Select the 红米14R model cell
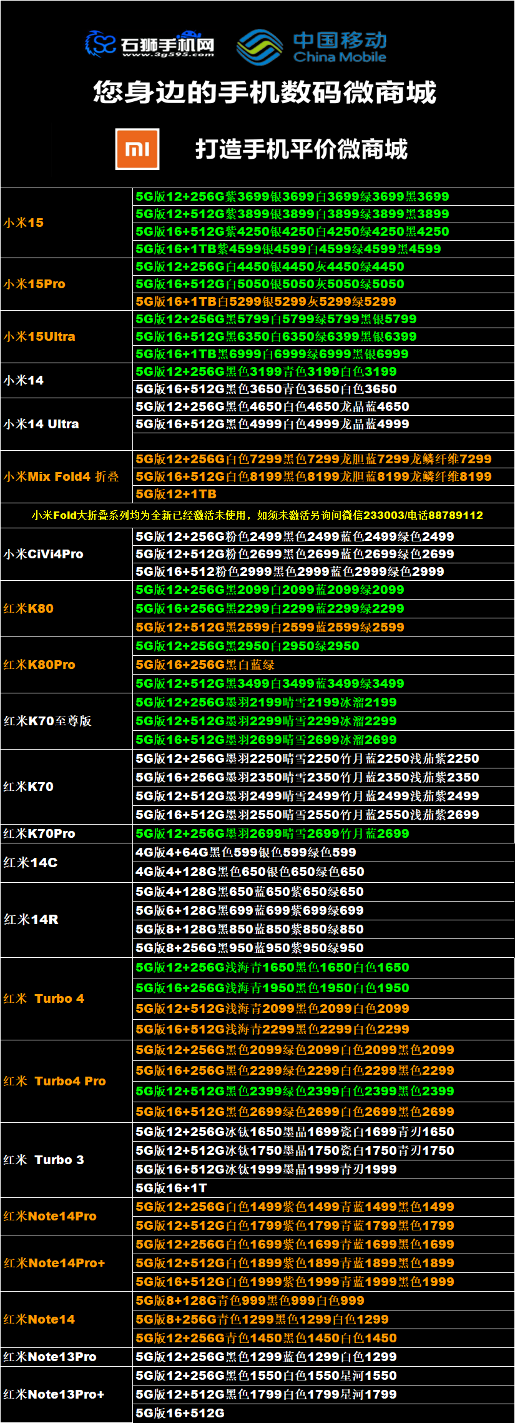The width and height of the screenshot is (515, 1423). pos(66,919)
